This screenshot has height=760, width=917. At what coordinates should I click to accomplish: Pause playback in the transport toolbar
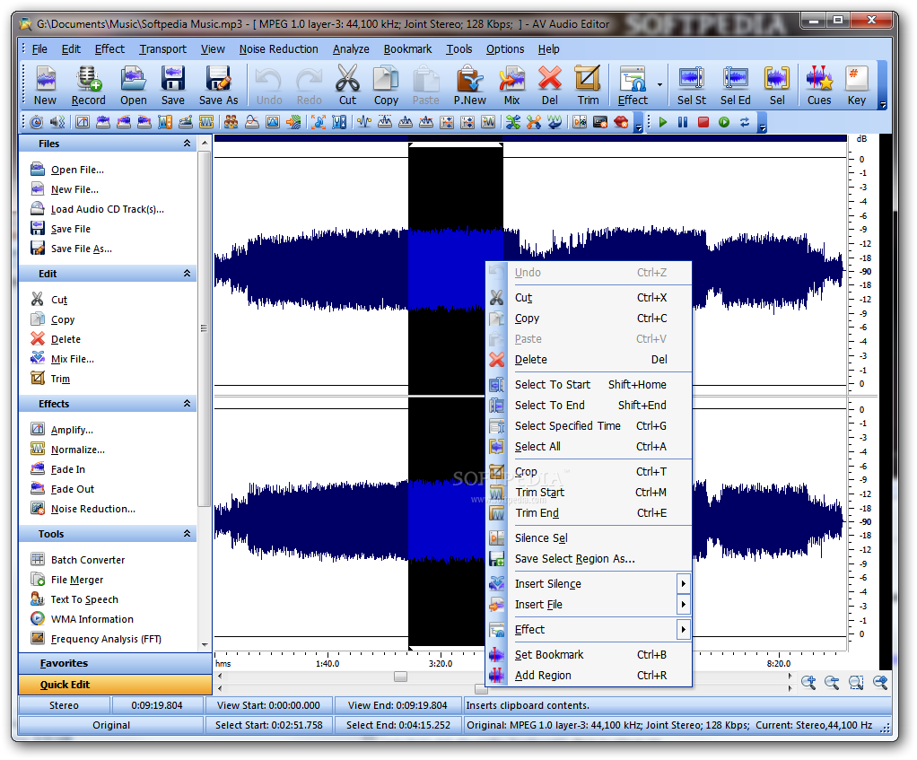click(683, 122)
